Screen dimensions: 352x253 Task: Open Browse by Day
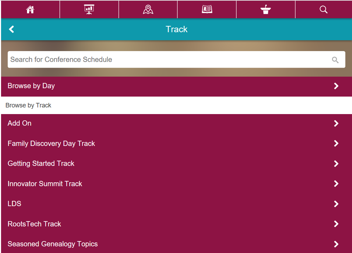pyautogui.click(x=177, y=86)
